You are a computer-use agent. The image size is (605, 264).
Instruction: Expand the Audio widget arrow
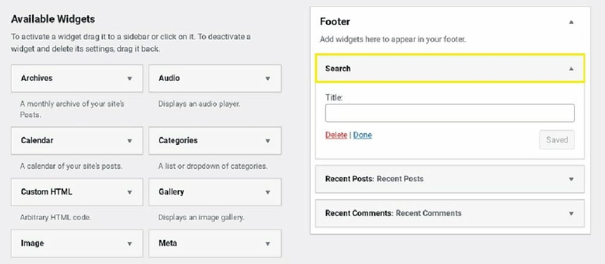268,79
